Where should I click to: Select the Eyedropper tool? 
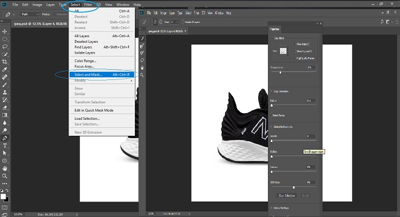(x=5, y=69)
